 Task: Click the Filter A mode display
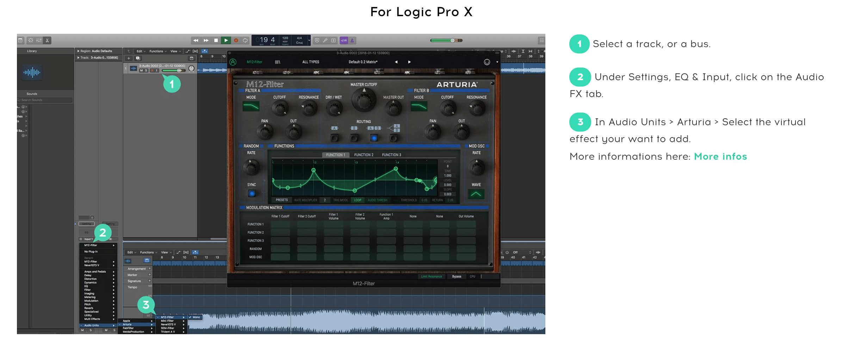click(251, 106)
